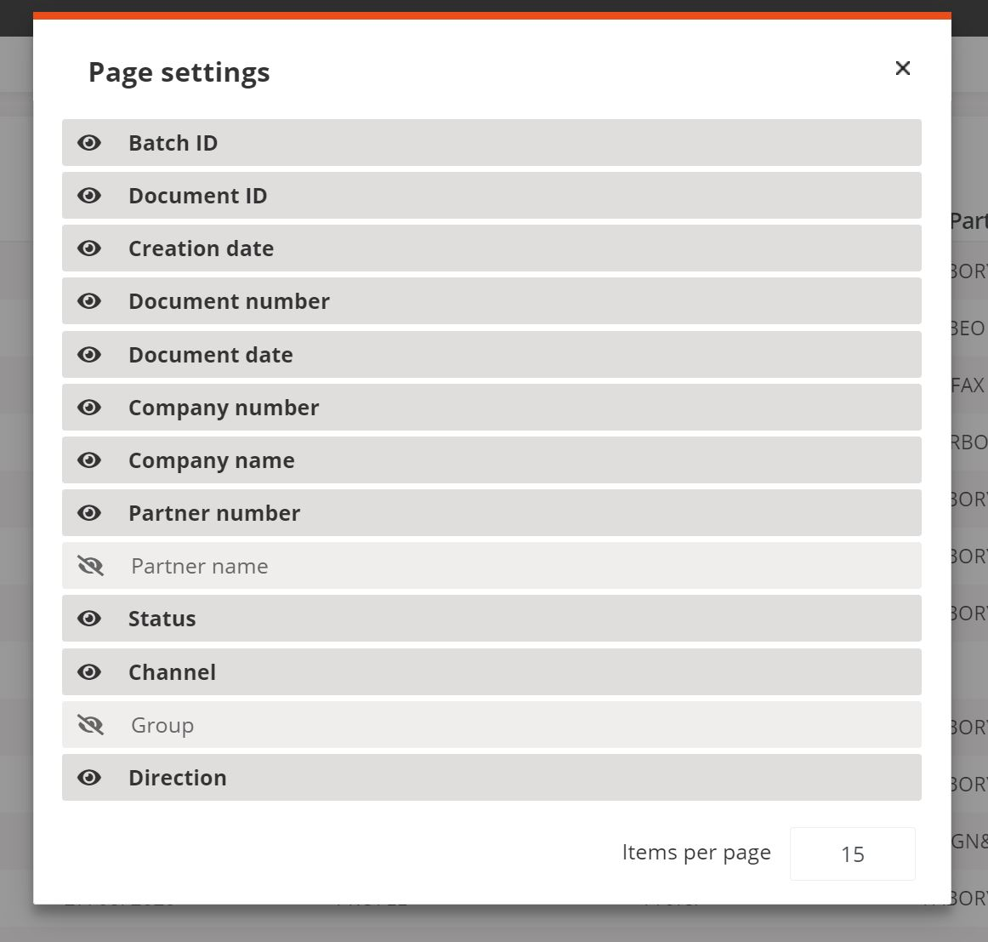Viewport: 988px width, 942px height.
Task: Click the Partner name row text
Action: (x=199, y=566)
